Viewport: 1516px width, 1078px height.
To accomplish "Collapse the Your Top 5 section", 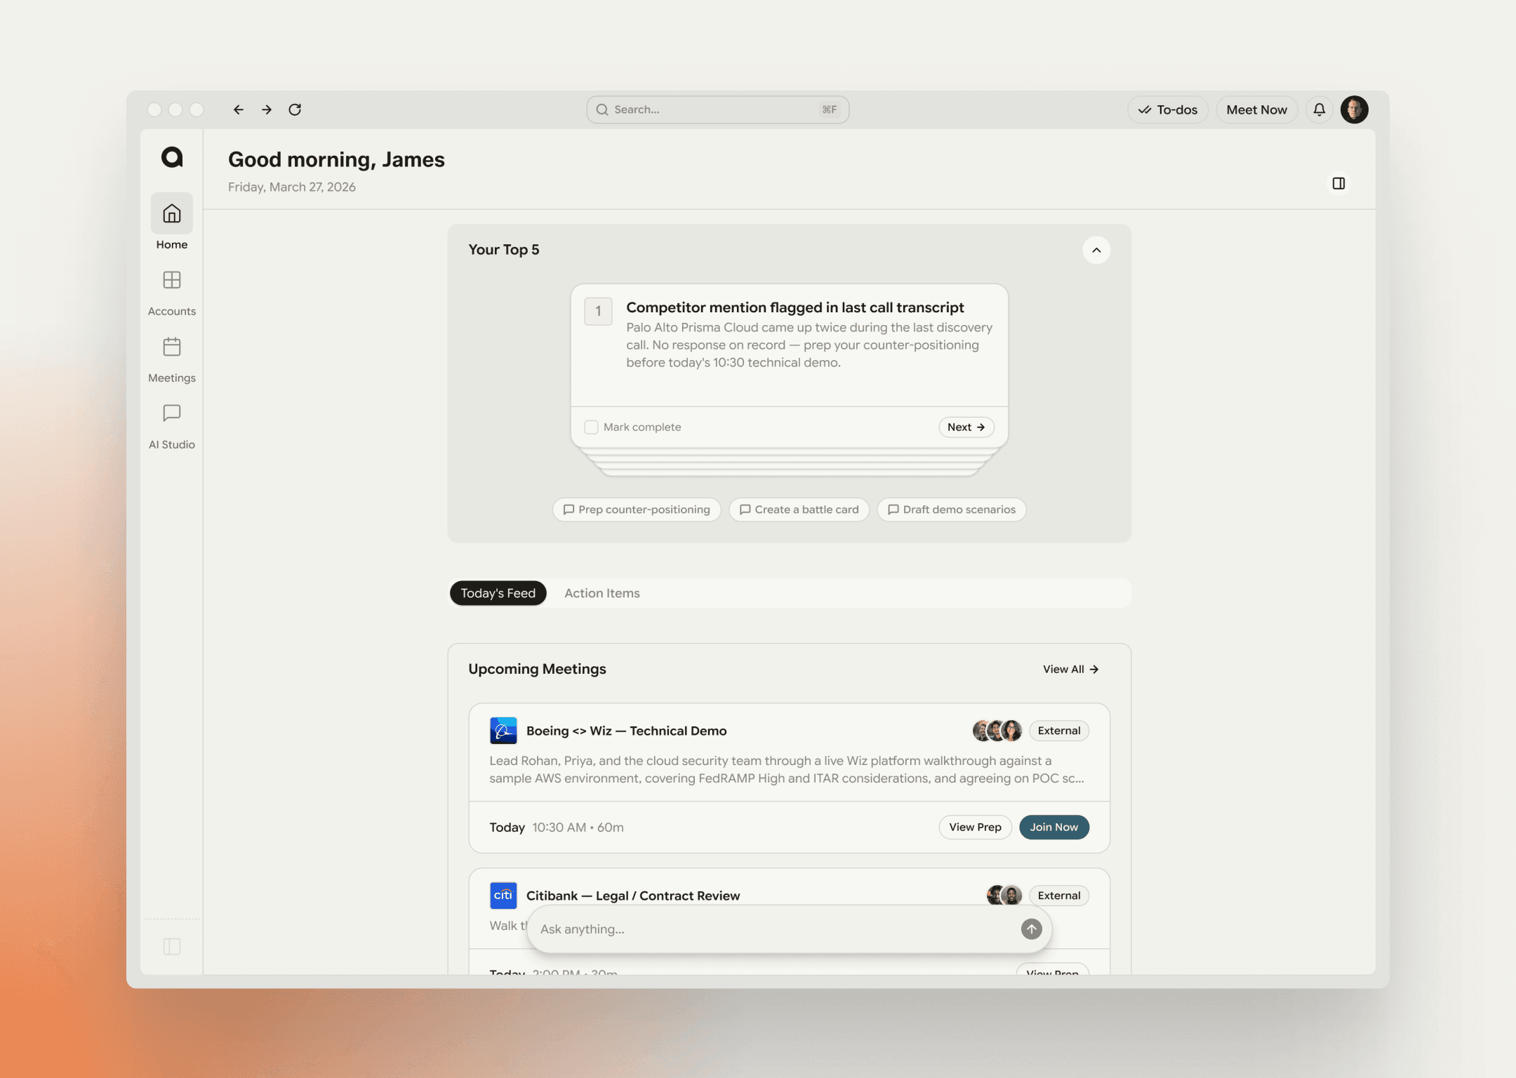I will pos(1096,250).
